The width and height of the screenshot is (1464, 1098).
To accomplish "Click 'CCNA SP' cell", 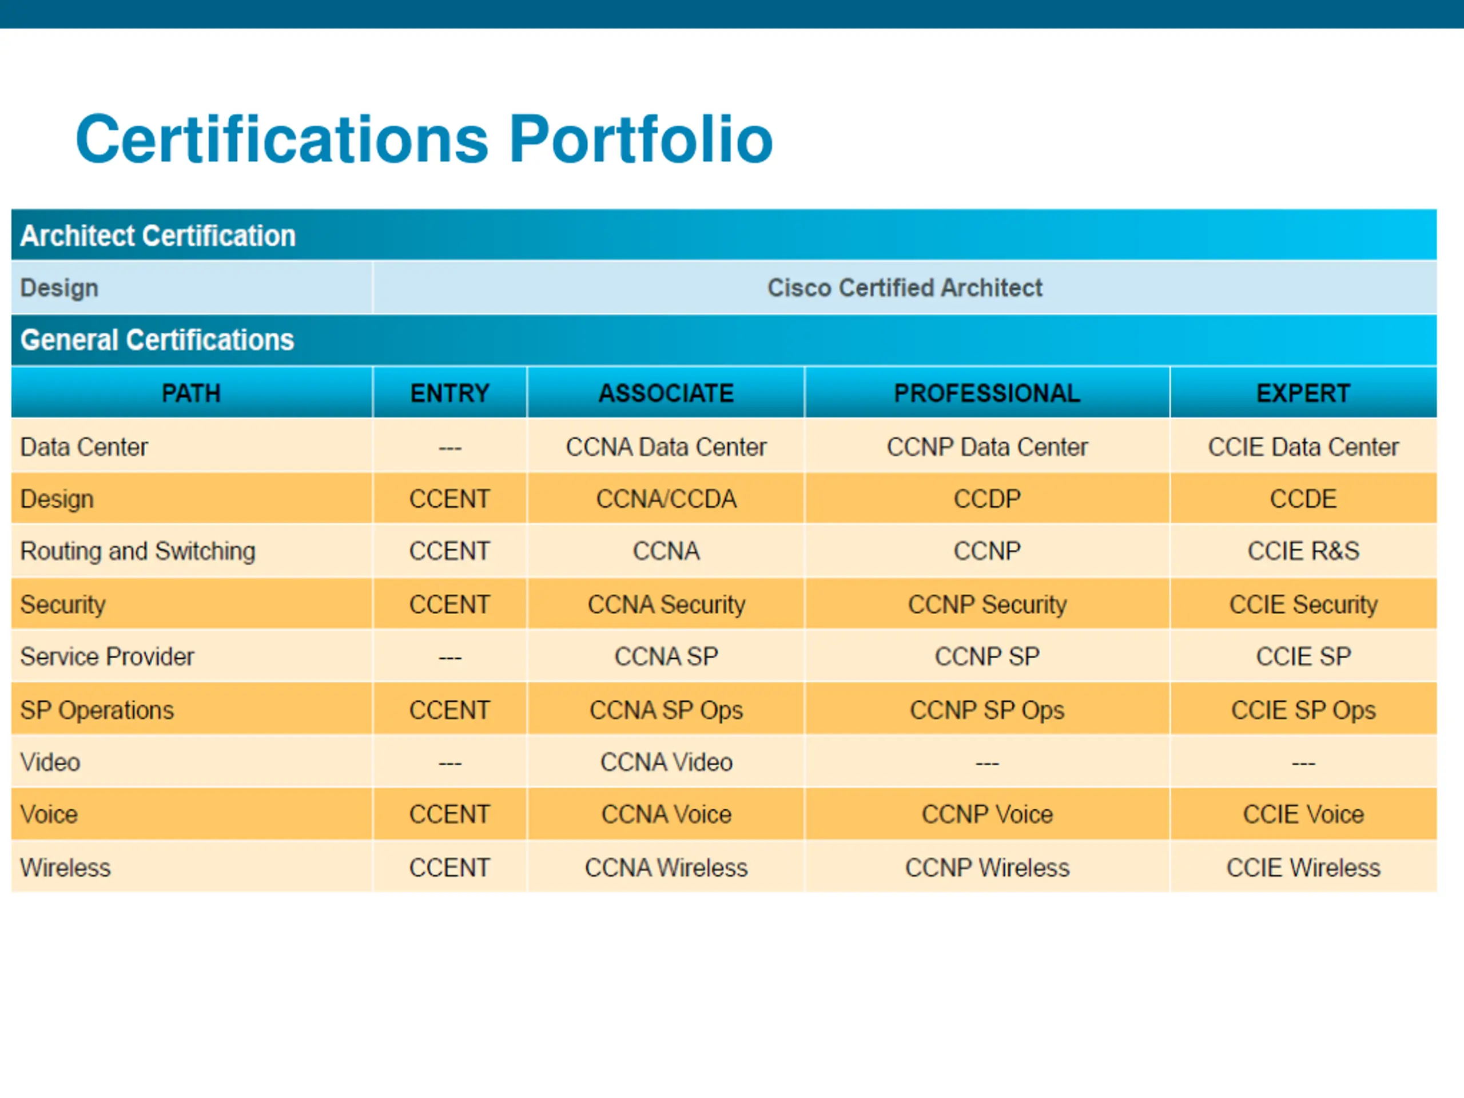I will (x=666, y=656).
